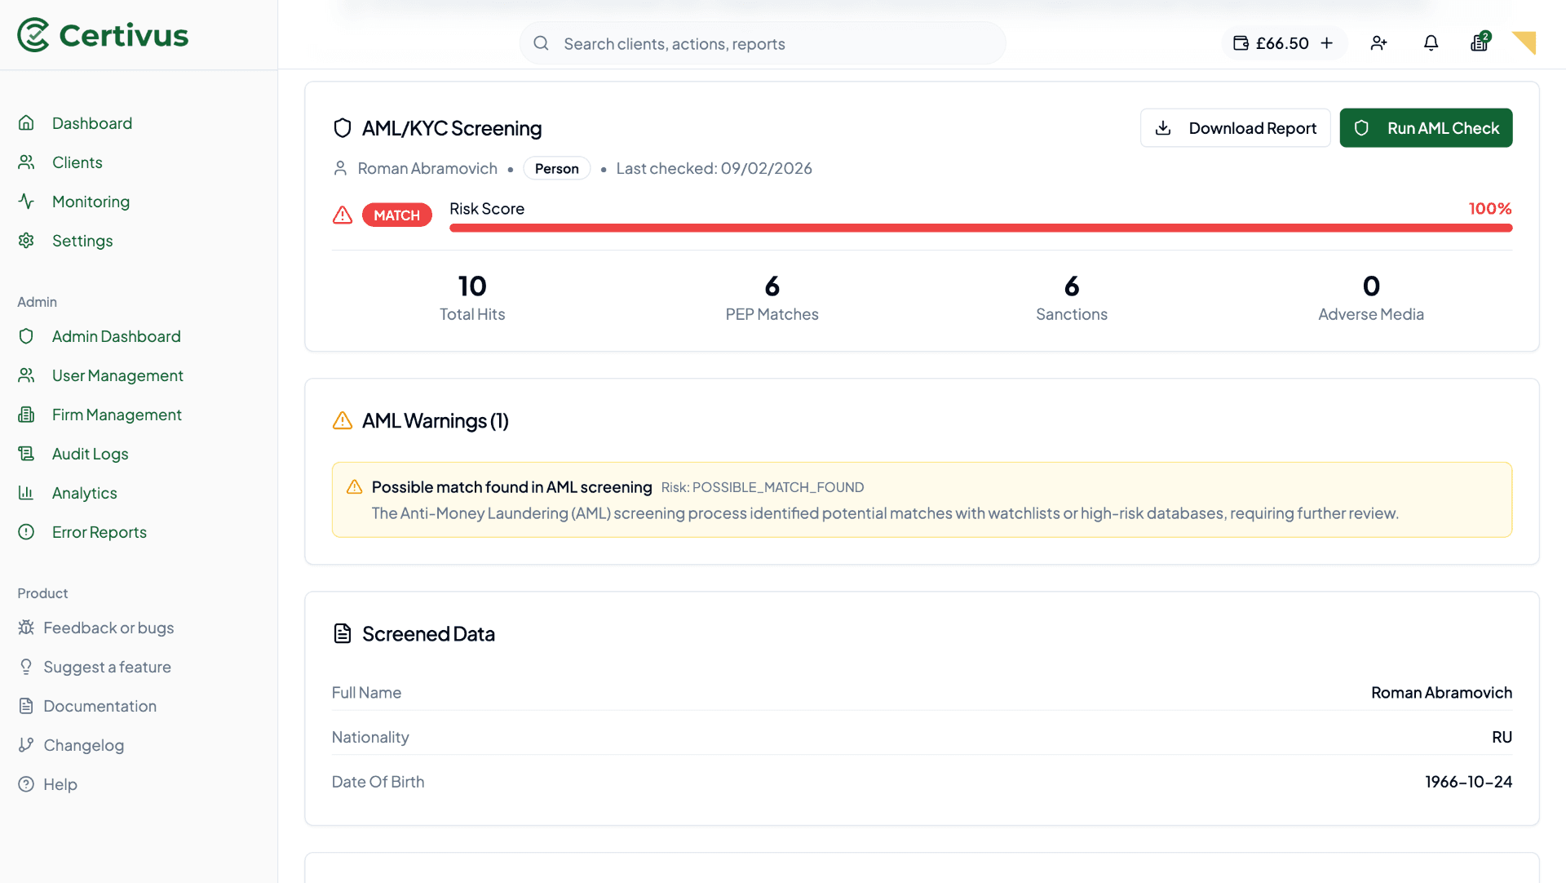The width and height of the screenshot is (1566, 883).
Task: Click the User Management users icon
Action: point(26,375)
